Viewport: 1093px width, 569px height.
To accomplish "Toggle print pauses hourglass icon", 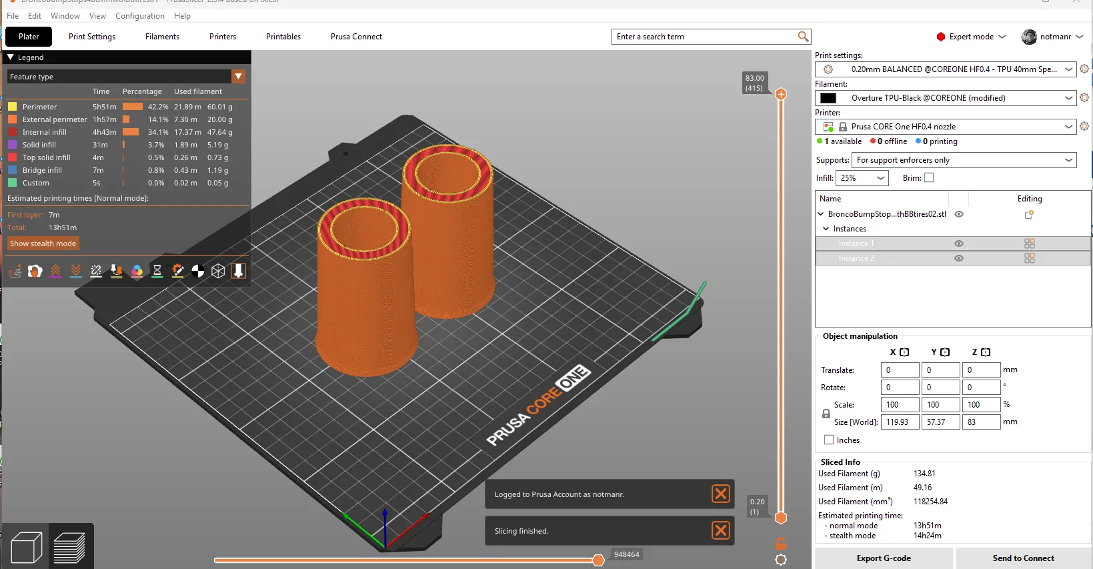I will coord(157,270).
